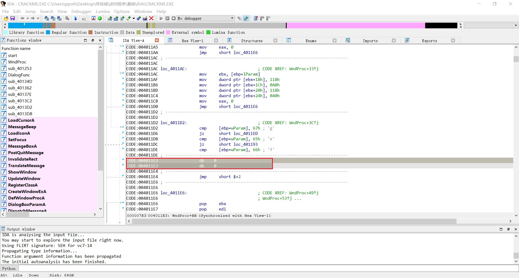Click the Open file toolbar icon

(x=6, y=18)
